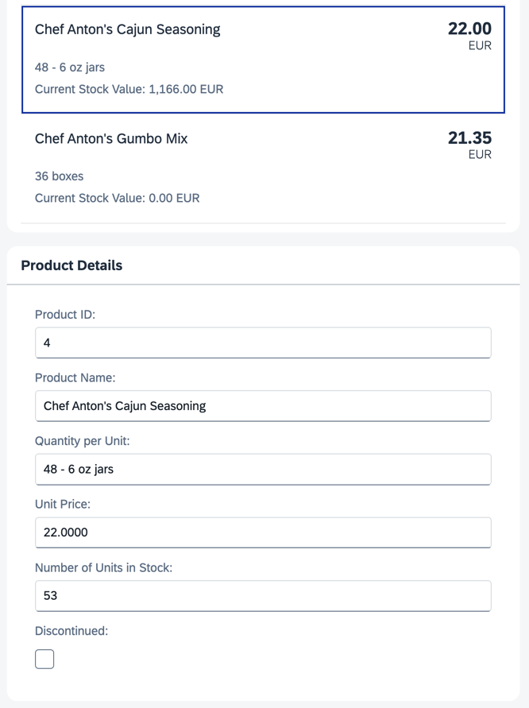The height and width of the screenshot is (708, 529).
Task: Click the Product Name label
Action: [x=75, y=377]
